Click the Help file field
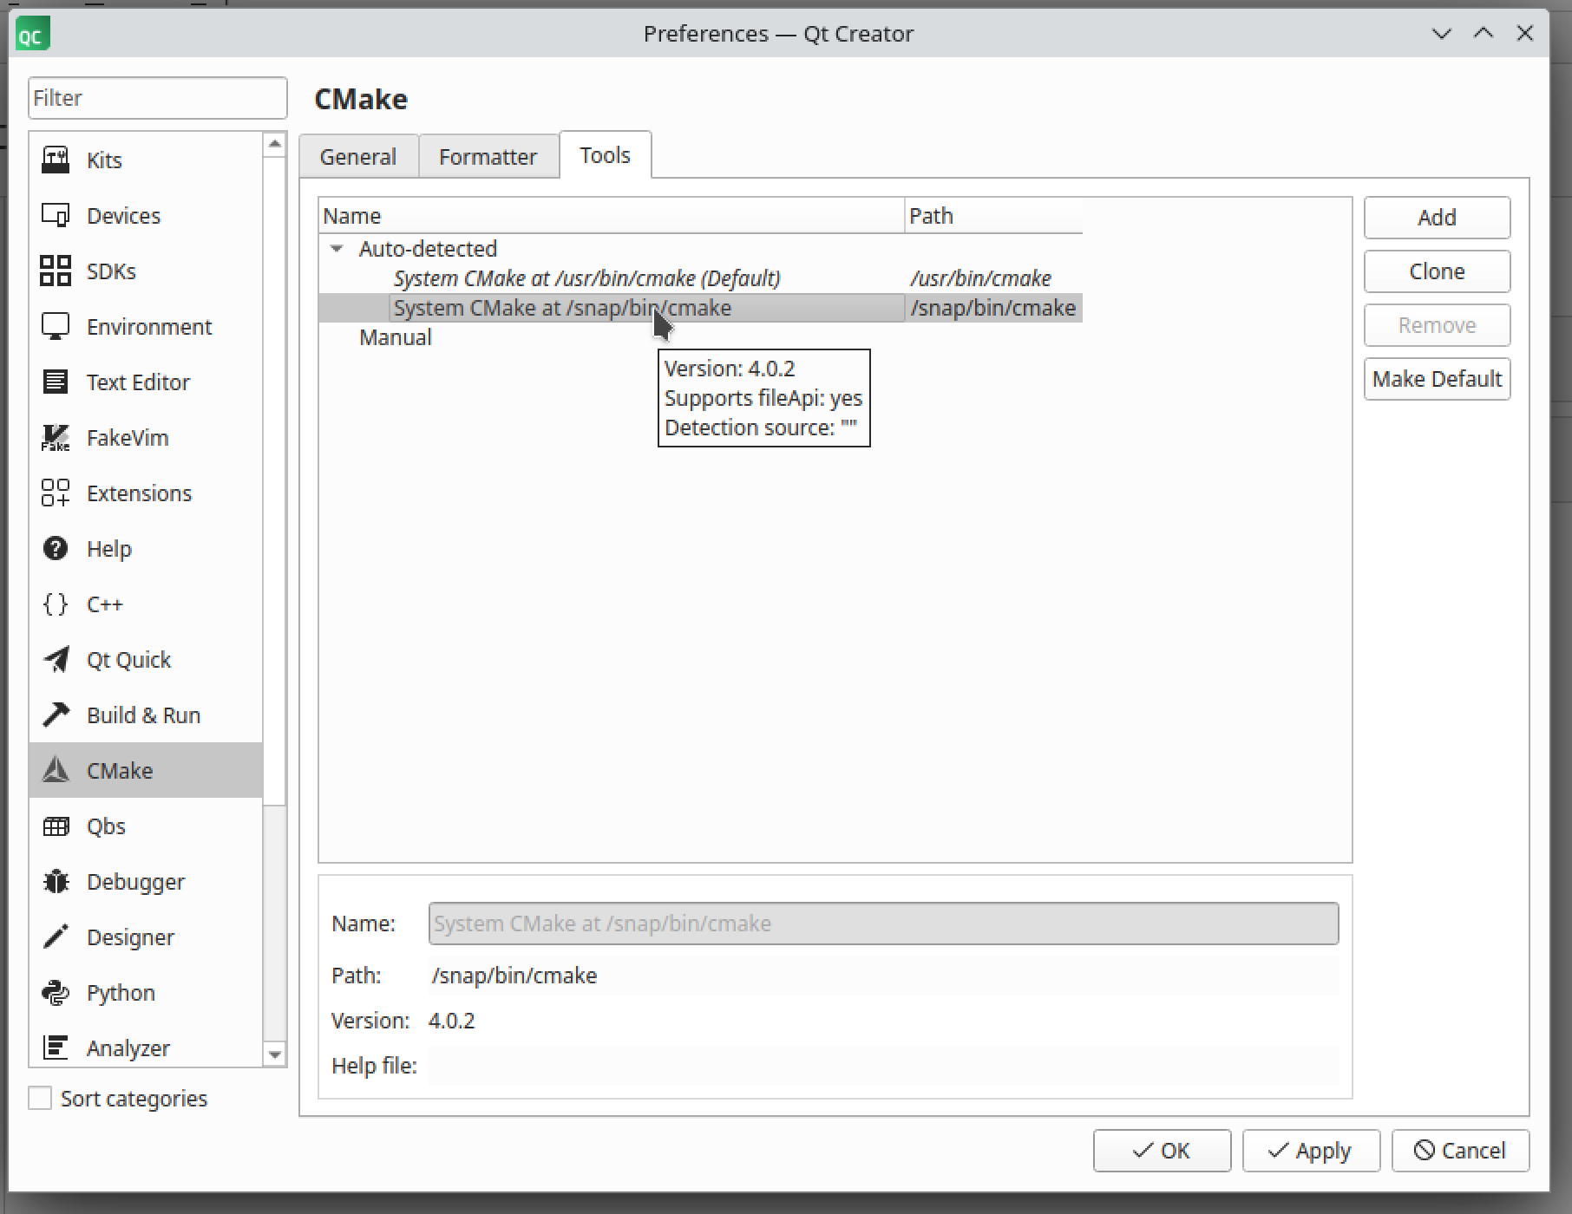This screenshot has width=1572, height=1214. [883, 1066]
